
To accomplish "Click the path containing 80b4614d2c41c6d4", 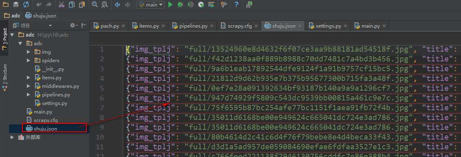I will (x=299, y=137).
